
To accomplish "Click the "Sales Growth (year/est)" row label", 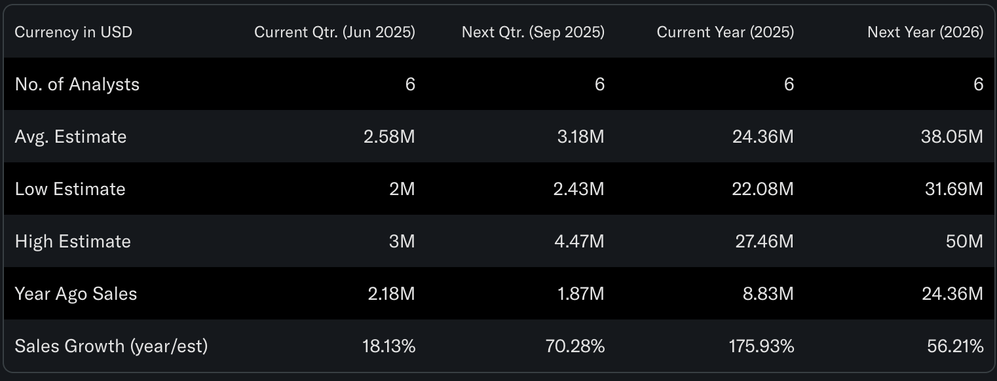I will [x=111, y=346].
